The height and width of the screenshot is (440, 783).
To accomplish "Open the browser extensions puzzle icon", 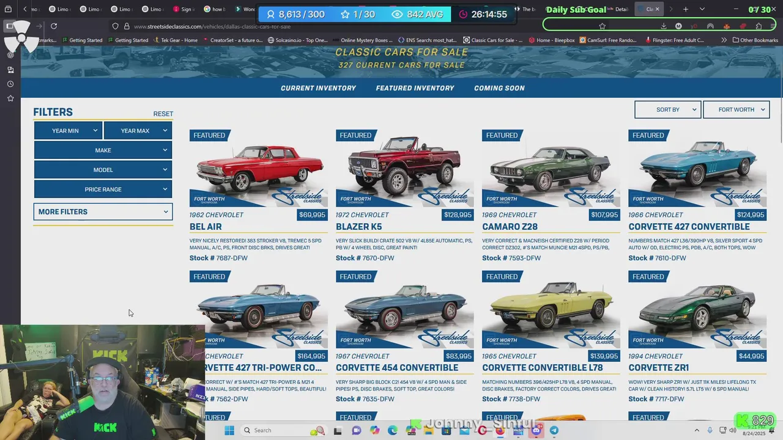I will click(759, 26).
